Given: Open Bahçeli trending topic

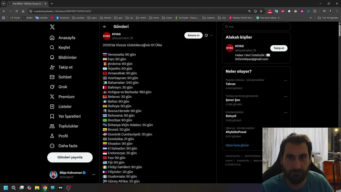Looking at the screenshot, I should [231, 116].
